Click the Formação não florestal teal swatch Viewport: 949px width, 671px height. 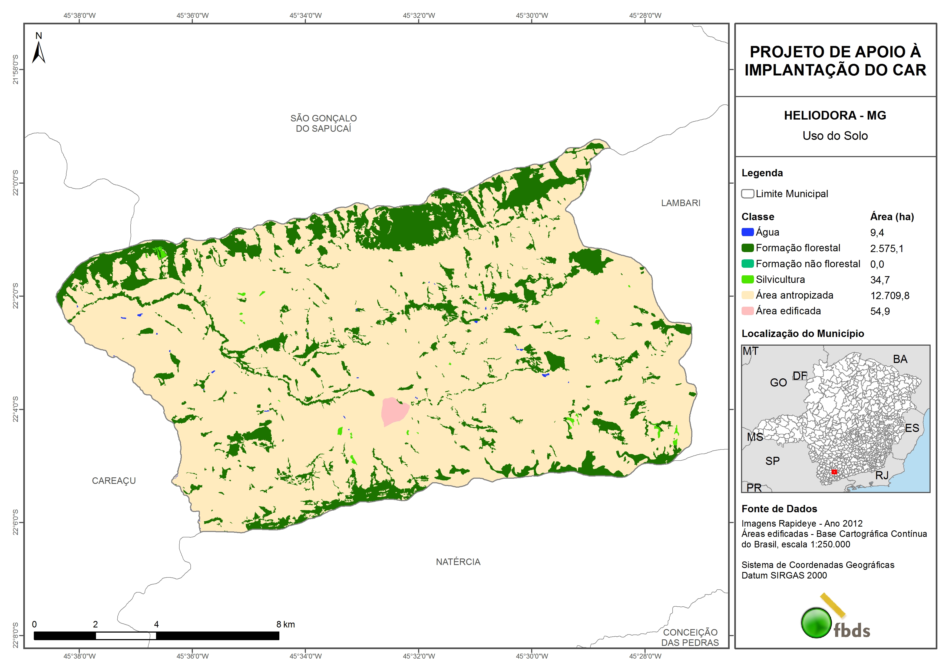(747, 264)
